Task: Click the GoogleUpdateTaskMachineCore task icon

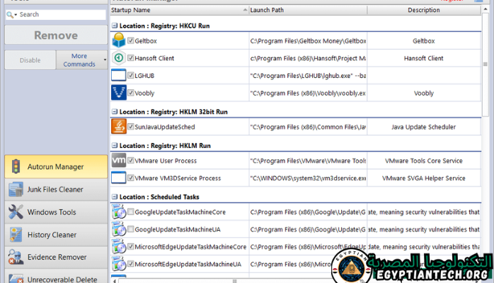Action: [x=119, y=212]
